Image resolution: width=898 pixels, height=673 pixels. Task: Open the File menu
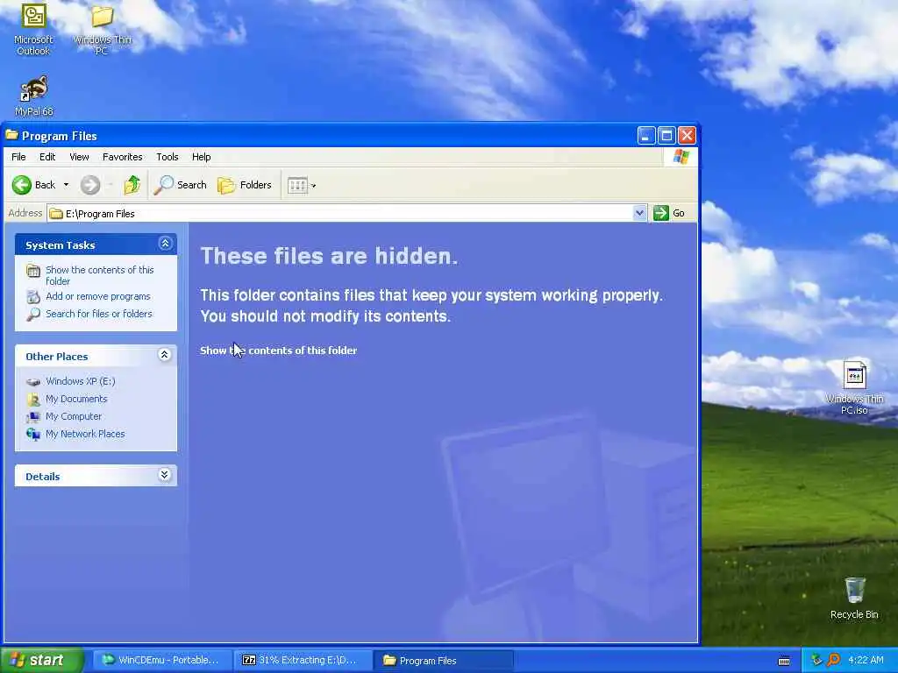click(x=18, y=157)
